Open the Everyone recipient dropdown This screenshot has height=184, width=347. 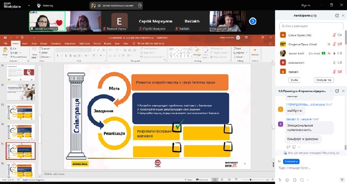[x=291, y=161]
